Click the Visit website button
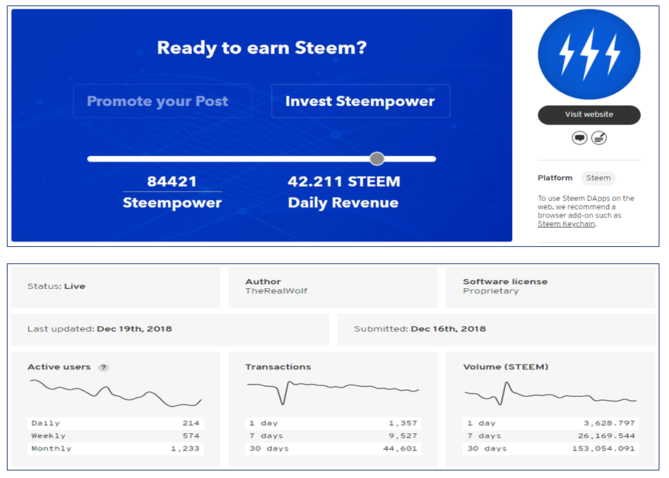Viewport: 669px width, 478px height. (589, 114)
